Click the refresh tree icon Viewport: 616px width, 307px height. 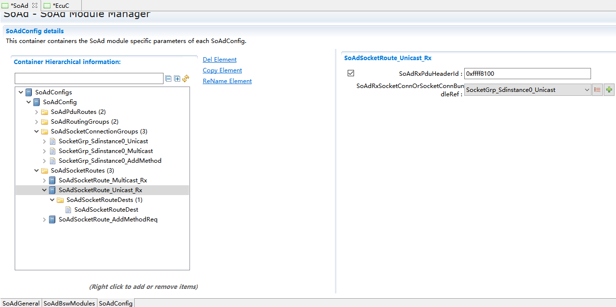tap(186, 79)
